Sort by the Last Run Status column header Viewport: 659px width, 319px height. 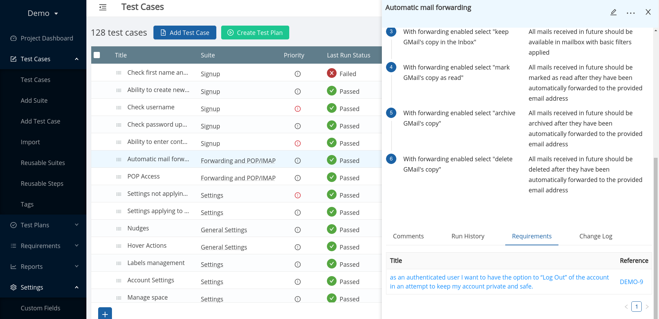[349, 55]
